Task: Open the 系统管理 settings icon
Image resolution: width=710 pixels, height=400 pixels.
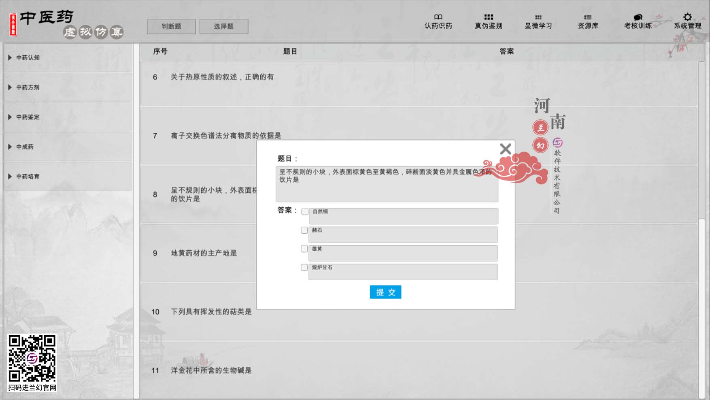Action: (687, 21)
